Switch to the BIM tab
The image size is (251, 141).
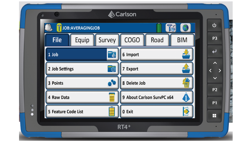click(182, 40)
